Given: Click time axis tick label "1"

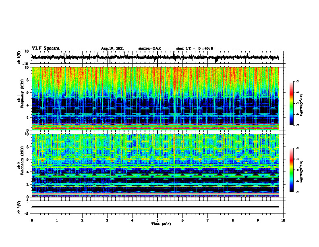Looking at the screenshot, I should point(57,220).
